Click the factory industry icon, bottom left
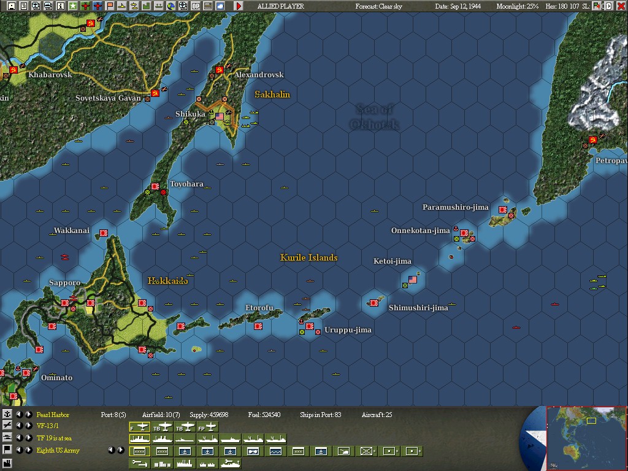Screen dimensions: 628x471 [x=7, y=464]
